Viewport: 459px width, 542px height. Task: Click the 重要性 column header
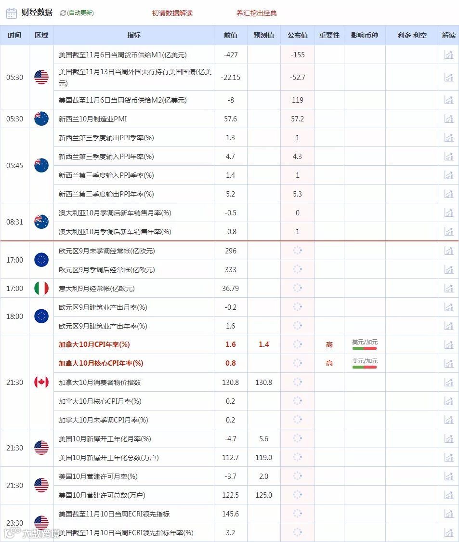329,35
